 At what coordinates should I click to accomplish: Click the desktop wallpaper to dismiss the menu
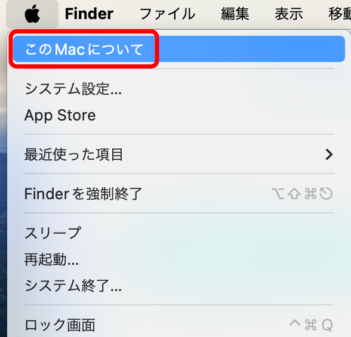(x=3, y=201)
